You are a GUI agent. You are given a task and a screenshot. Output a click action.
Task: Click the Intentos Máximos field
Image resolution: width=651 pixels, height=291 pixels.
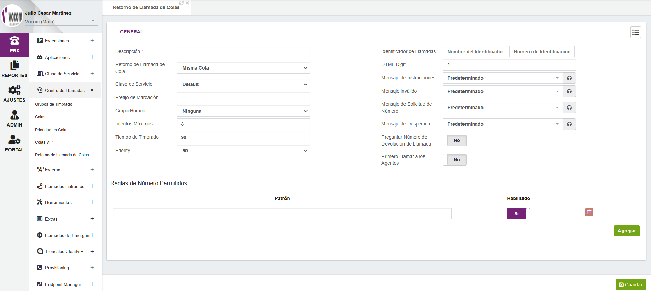243,124
